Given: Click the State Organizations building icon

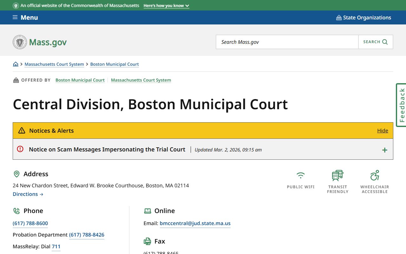Looking at the screenshot, I should [x=339, y=17].
